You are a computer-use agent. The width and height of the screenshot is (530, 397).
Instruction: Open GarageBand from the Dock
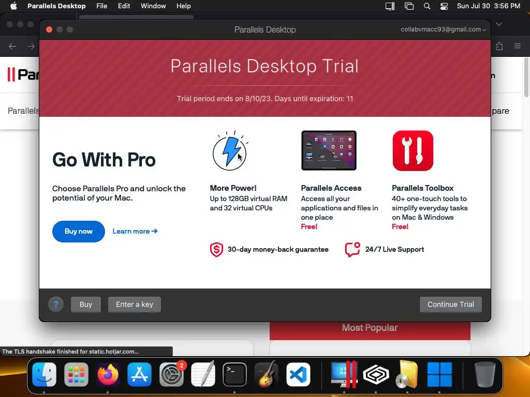pyautogui.click(x=267, y=374)
